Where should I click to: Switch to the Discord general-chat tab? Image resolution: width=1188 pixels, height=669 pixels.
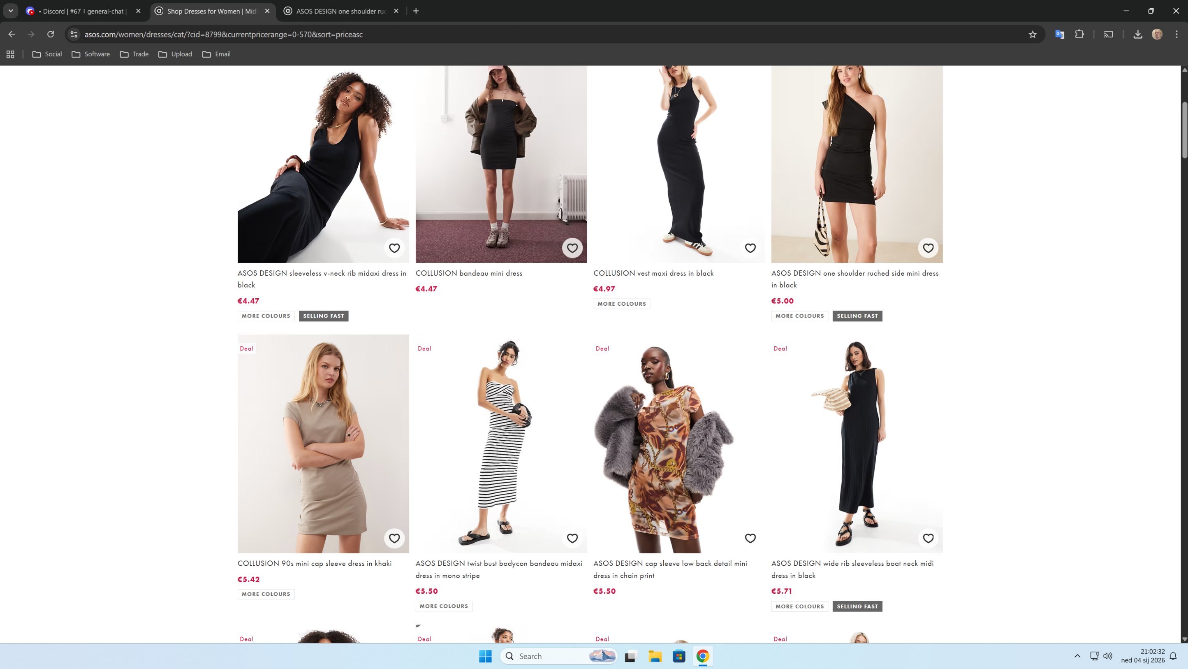pos(83,11)
